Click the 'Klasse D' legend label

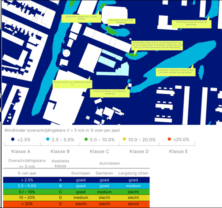pyautogui.click(x=139, y=152)
